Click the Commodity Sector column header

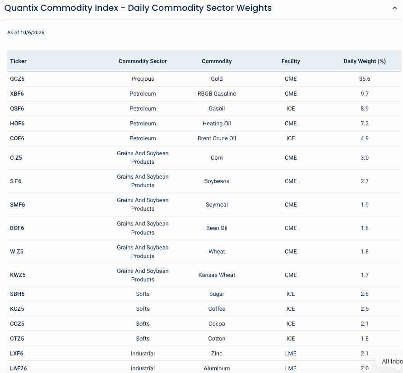(143, 61)
